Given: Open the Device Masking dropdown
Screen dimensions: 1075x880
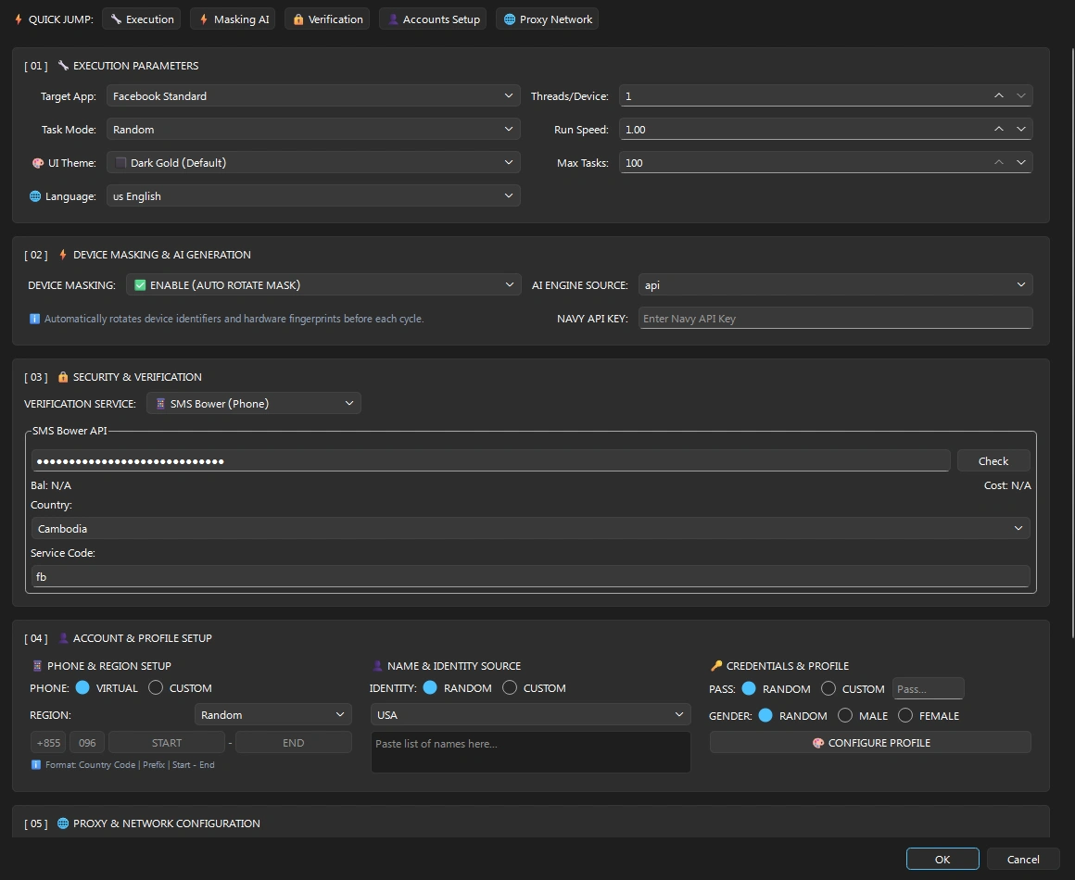Looking at the screenshot, I should (322, 285).
